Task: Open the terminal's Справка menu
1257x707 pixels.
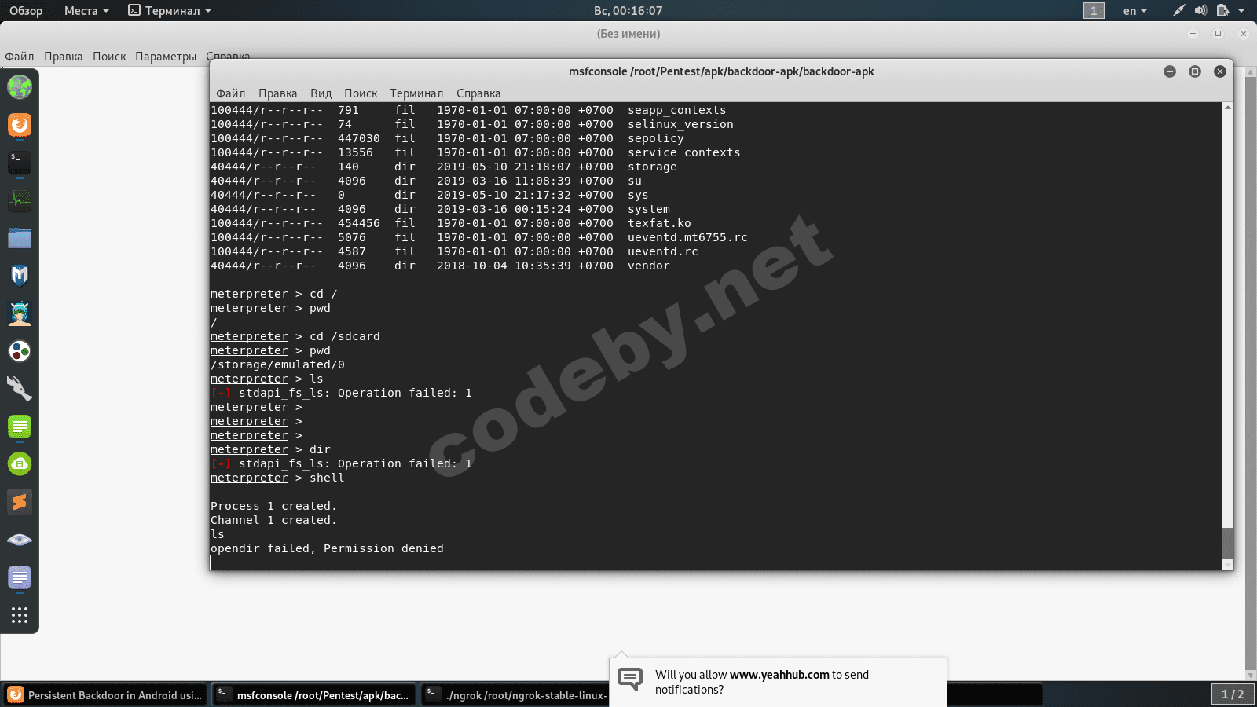Action: [478, 93]
